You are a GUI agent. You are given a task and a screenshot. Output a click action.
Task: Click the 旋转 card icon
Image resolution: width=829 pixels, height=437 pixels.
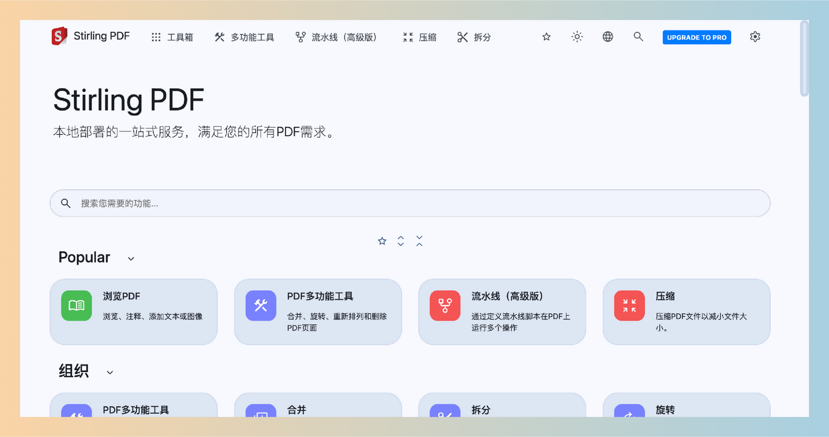tap(629, 411)
